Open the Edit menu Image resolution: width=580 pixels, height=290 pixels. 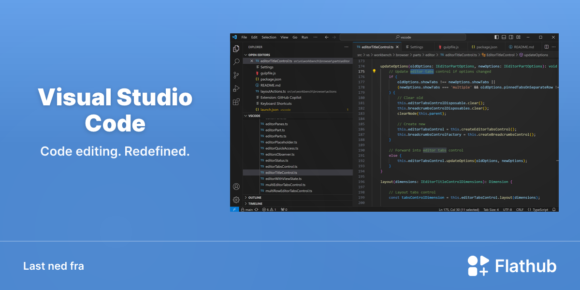[254, 37]
